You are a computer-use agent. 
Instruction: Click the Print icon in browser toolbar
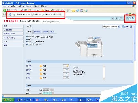(x=63, y=10)
